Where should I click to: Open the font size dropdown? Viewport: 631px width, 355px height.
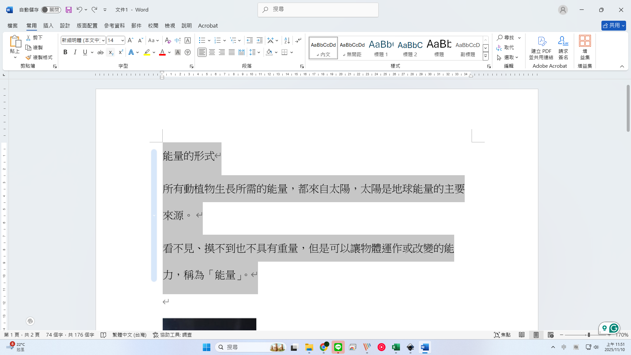coord(123,40)
